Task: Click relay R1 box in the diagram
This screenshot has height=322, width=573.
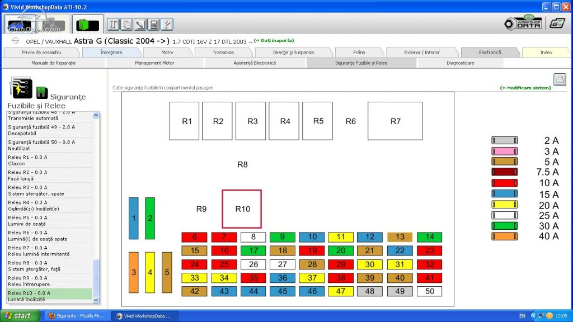Action: pyautogui.click(x=184, y=121)
